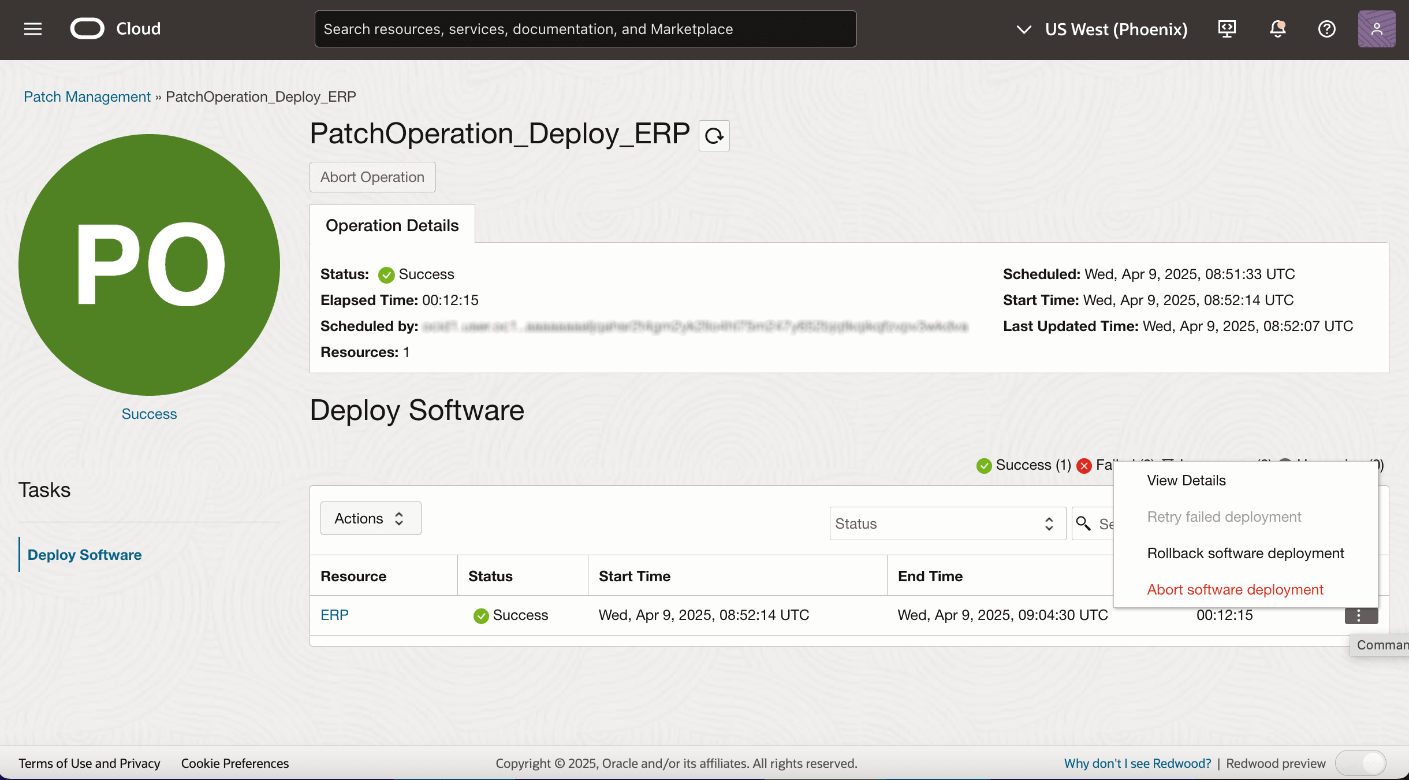
Task: Refresh the PatchOperation_Deploy_ERP details
Action: point(714,136)
